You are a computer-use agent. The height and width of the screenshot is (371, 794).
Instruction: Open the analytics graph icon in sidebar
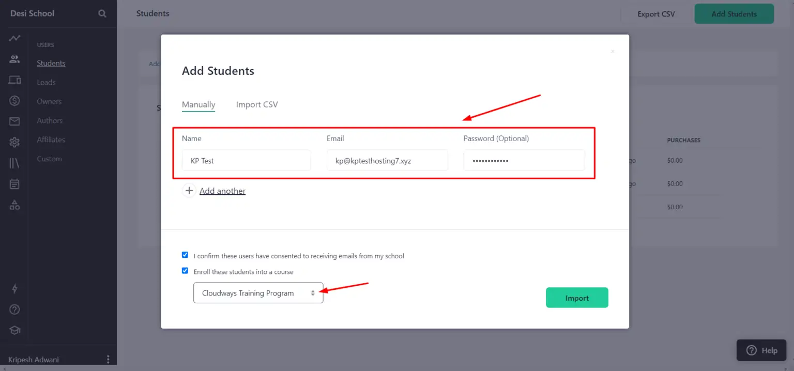point(14,38)
